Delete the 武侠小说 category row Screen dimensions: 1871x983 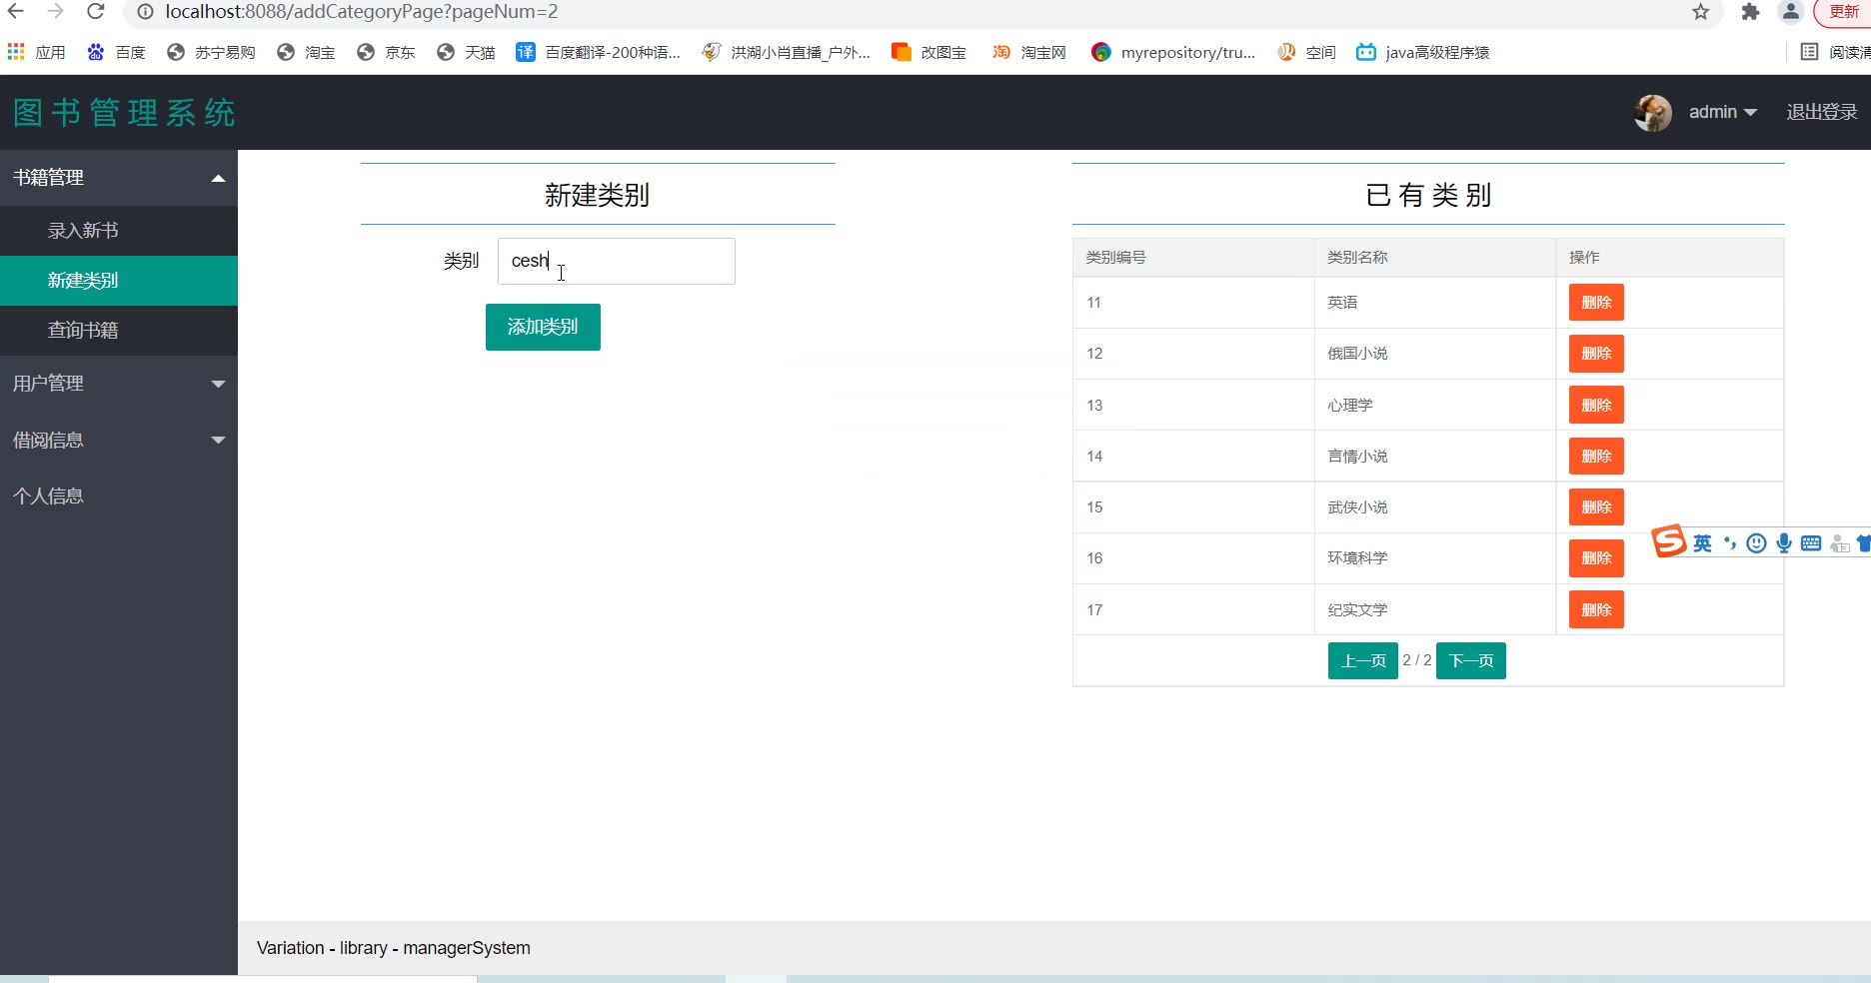(1596, 507)
